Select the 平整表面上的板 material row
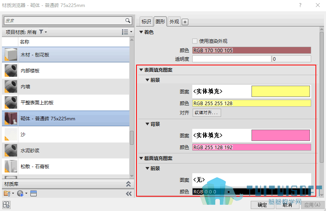The image size is (326, 211). click(66, 102)
